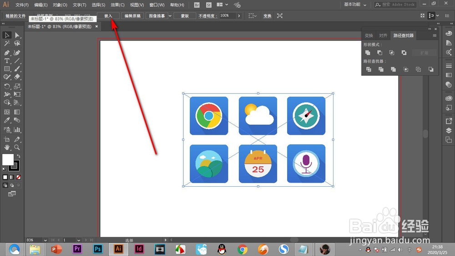455x256 pixels.
Task: Click the 变换 link in control bar
Action: 267,16
